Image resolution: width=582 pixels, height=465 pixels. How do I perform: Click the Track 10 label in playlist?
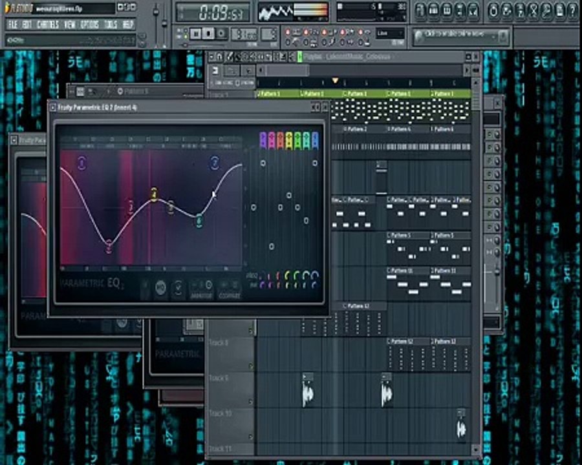tap(221, 413)
